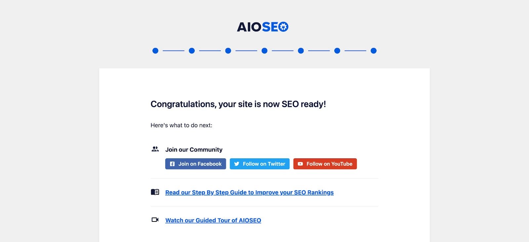529x242 pixels.
Task: Click the Facebook icon in Join button
Action: (172, 164)
